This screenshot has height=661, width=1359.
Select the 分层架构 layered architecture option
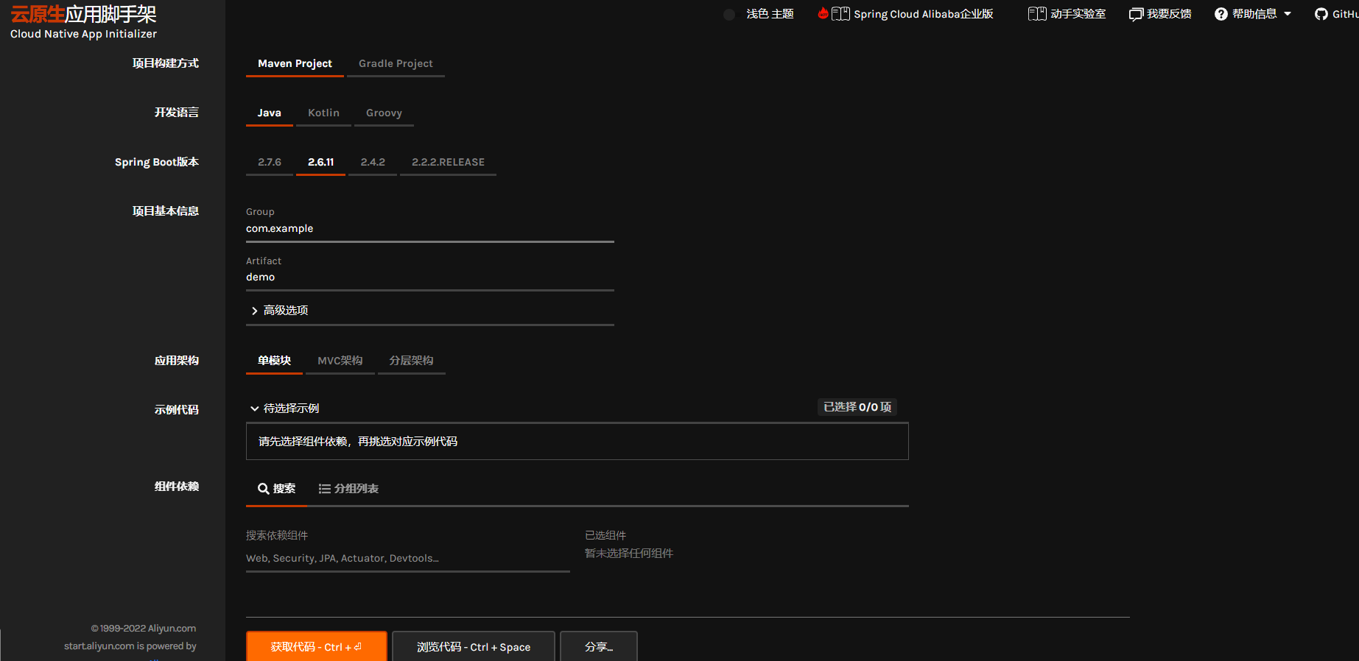411,361
